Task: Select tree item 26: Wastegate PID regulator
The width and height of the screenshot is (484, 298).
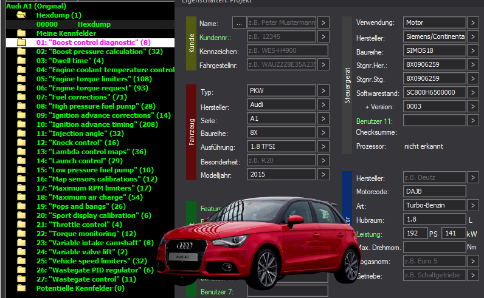Action: pos(95,270)
